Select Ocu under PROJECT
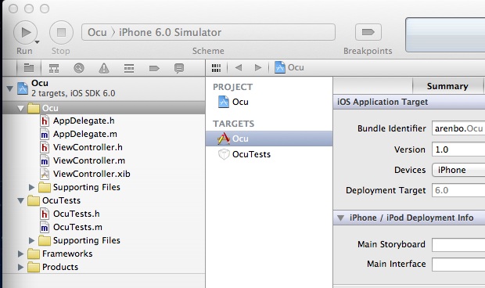485x288 pixels. 240,102
